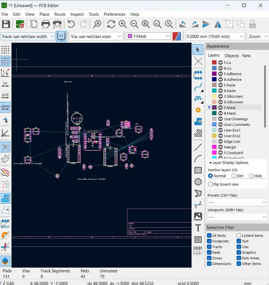The width and height of the screenshot is (269, 285).
Task: Select the Draw line tool
Action: pyautogui.click(x=198, y=147)
